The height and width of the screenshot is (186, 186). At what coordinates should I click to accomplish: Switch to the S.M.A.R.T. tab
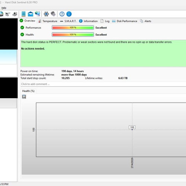(x=68, y=21)
